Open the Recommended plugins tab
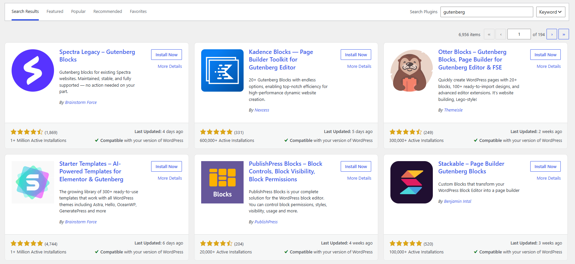575x264 pixels. click(108, 12)
